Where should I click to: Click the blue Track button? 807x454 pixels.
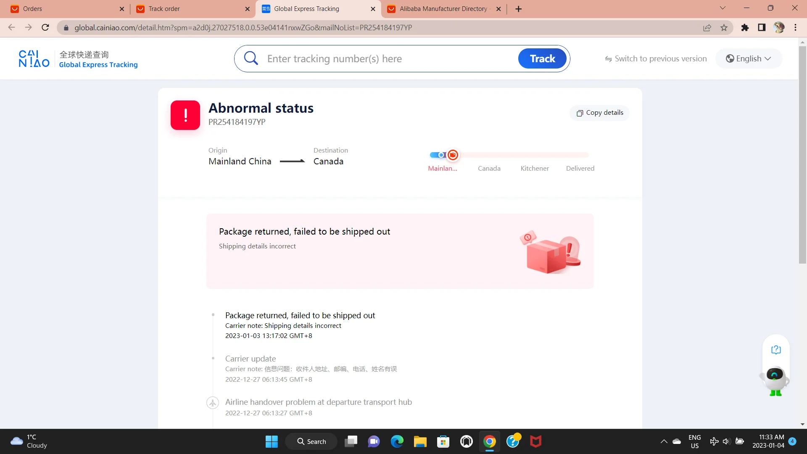tap(542, 59)
